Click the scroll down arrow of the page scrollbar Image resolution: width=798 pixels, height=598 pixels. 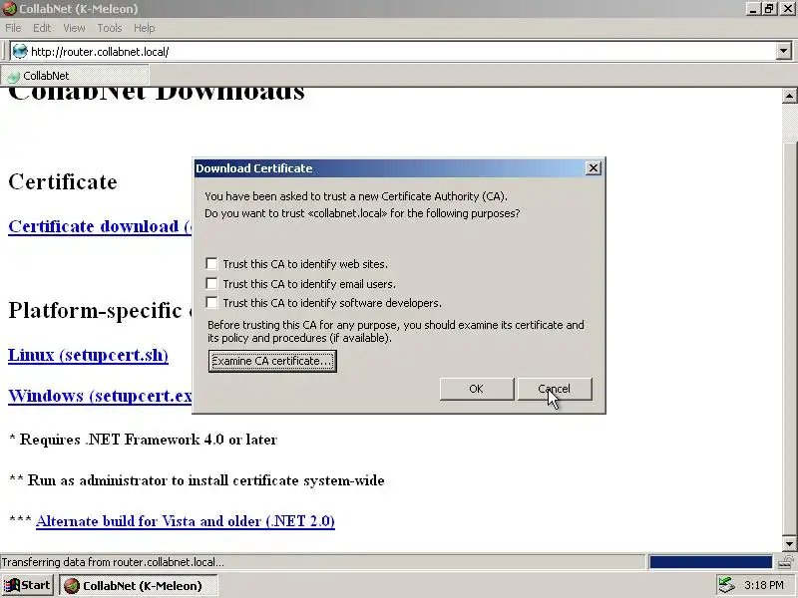[789, 543]
